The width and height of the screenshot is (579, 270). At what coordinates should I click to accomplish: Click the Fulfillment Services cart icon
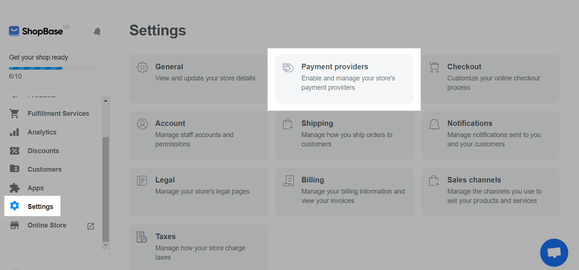pyautogui.click(x=15, y=114)
